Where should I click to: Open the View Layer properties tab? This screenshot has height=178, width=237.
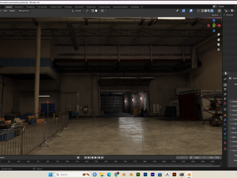click(225, 94)
